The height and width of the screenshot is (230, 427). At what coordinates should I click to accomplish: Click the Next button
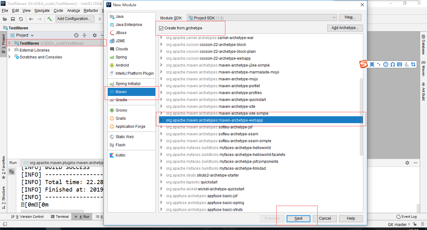(x=299, y=218)
